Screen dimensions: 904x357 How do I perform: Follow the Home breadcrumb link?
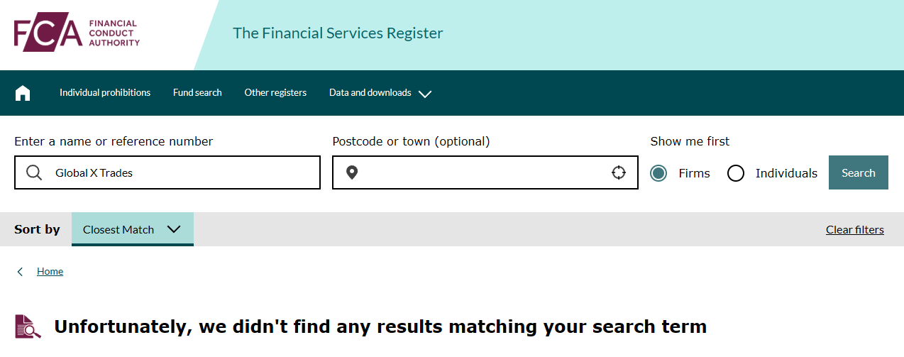(x=50, y=272)
